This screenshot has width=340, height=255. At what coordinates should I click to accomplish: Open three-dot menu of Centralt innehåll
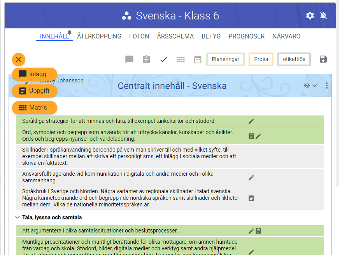(x=326, y=86)
